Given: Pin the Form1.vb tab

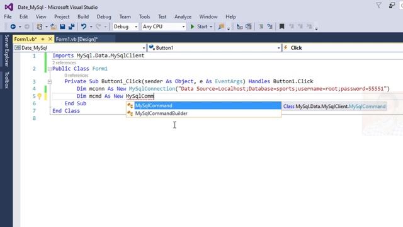Looking at the screenshot, I should point(43,39).
